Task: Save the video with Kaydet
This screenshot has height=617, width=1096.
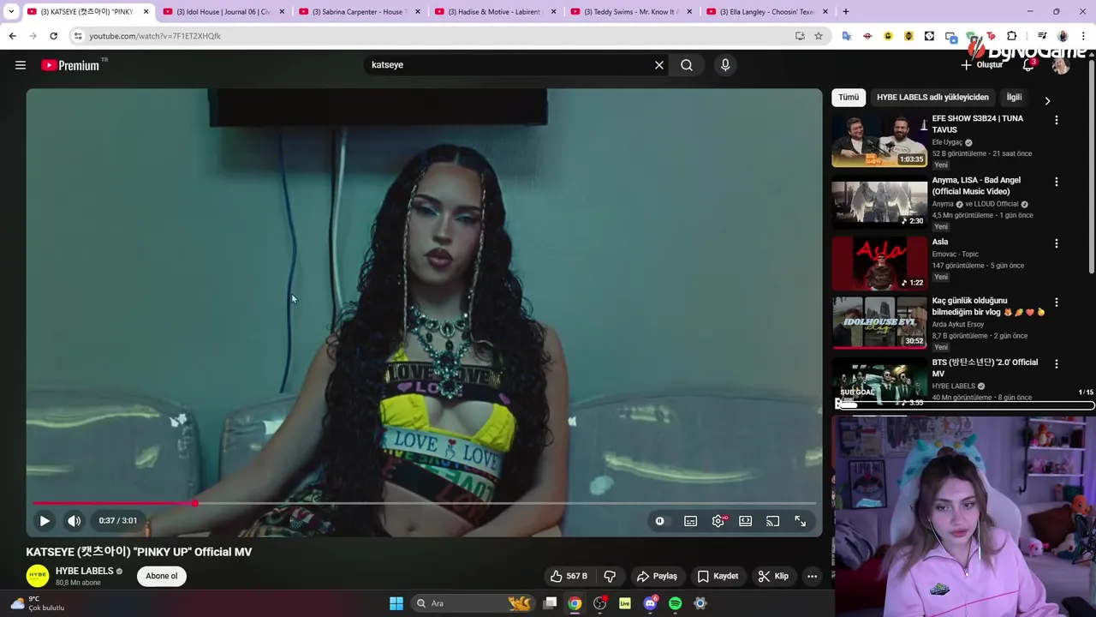Action: pyautogui.click(x=718, y=576)
